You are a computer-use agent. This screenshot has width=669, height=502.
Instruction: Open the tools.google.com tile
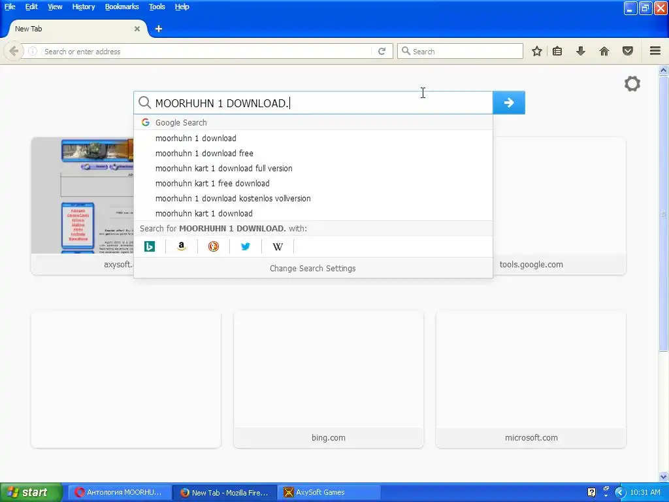click(x=559, y=206)
